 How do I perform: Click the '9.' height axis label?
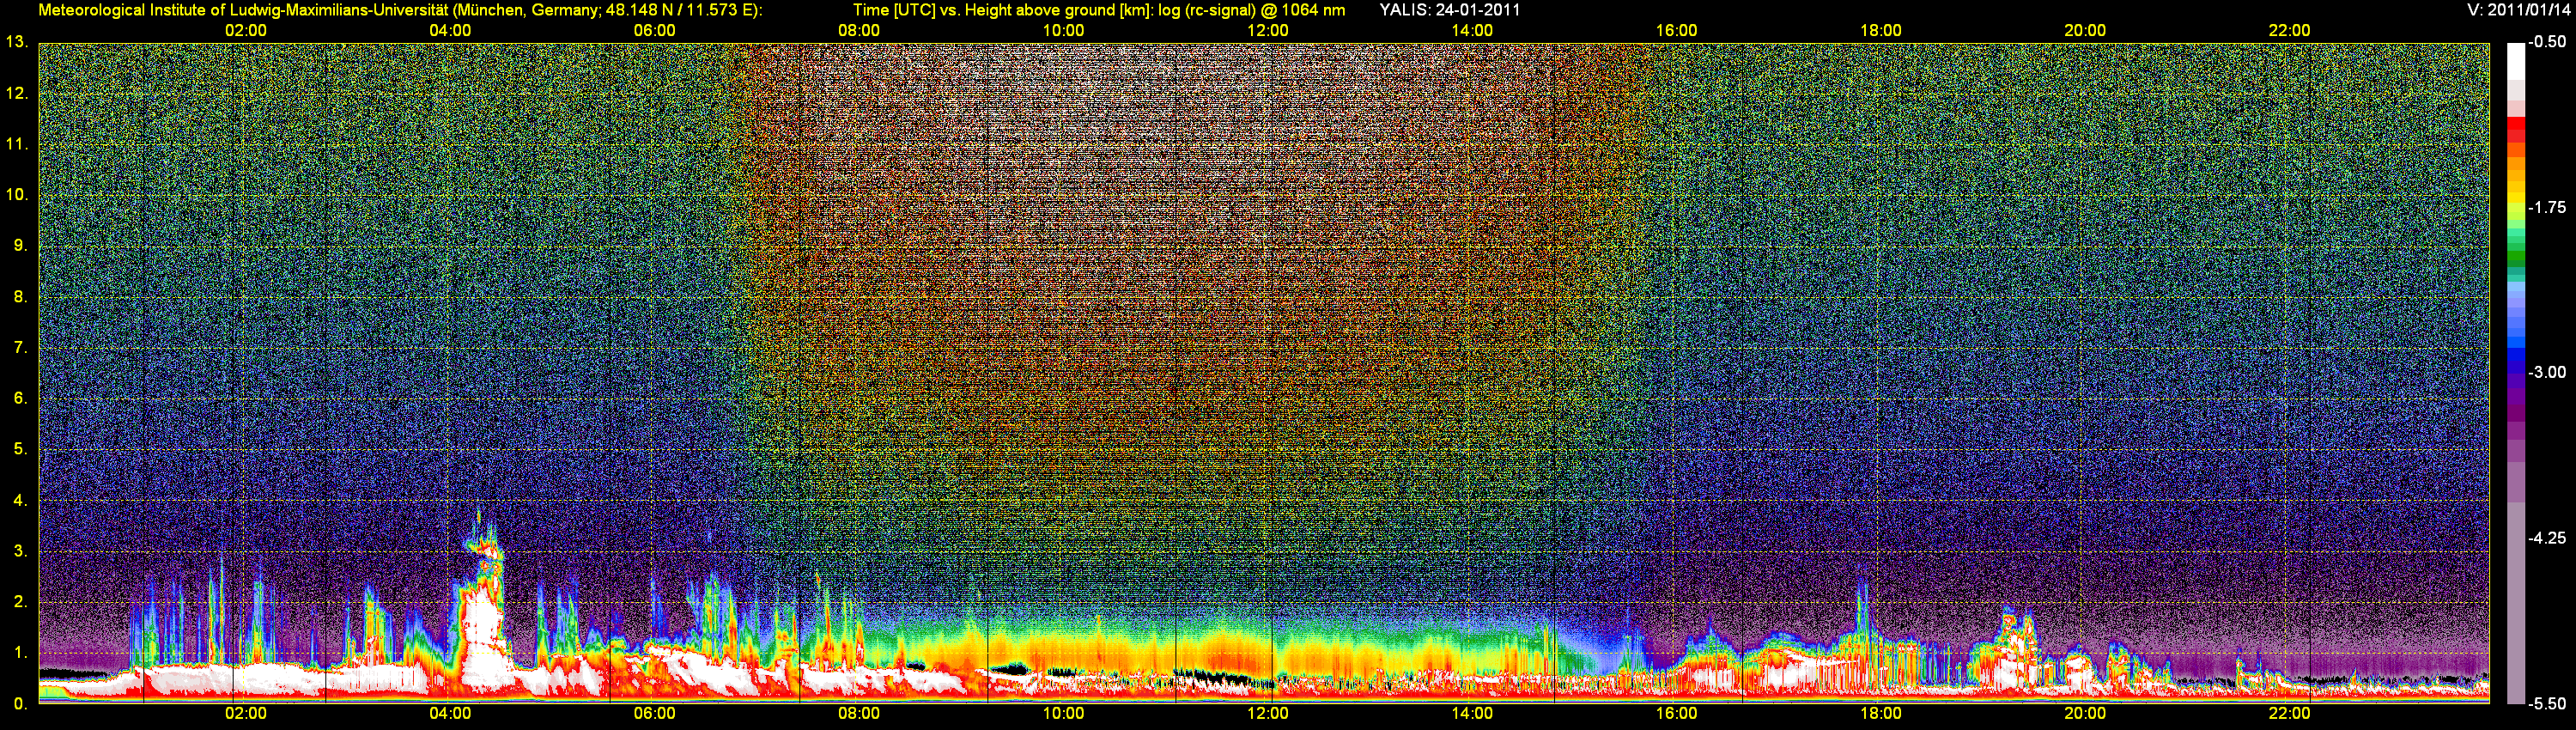(21, 246)
